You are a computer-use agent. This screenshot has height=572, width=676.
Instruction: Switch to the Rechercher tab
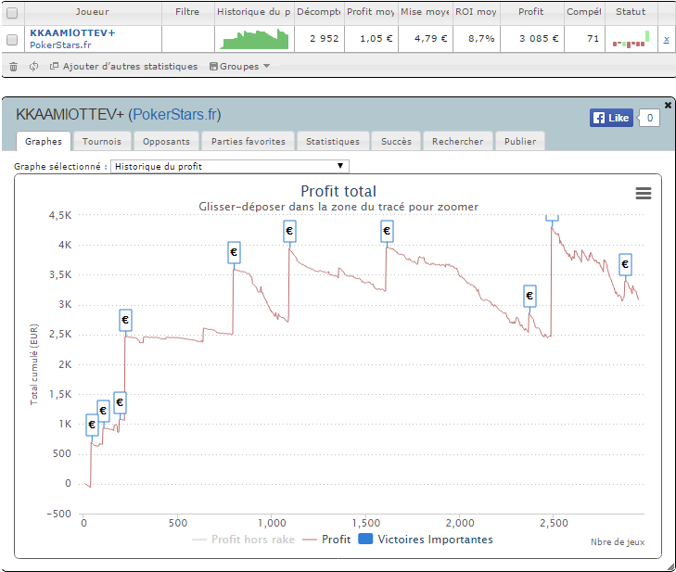click(458, 142)
